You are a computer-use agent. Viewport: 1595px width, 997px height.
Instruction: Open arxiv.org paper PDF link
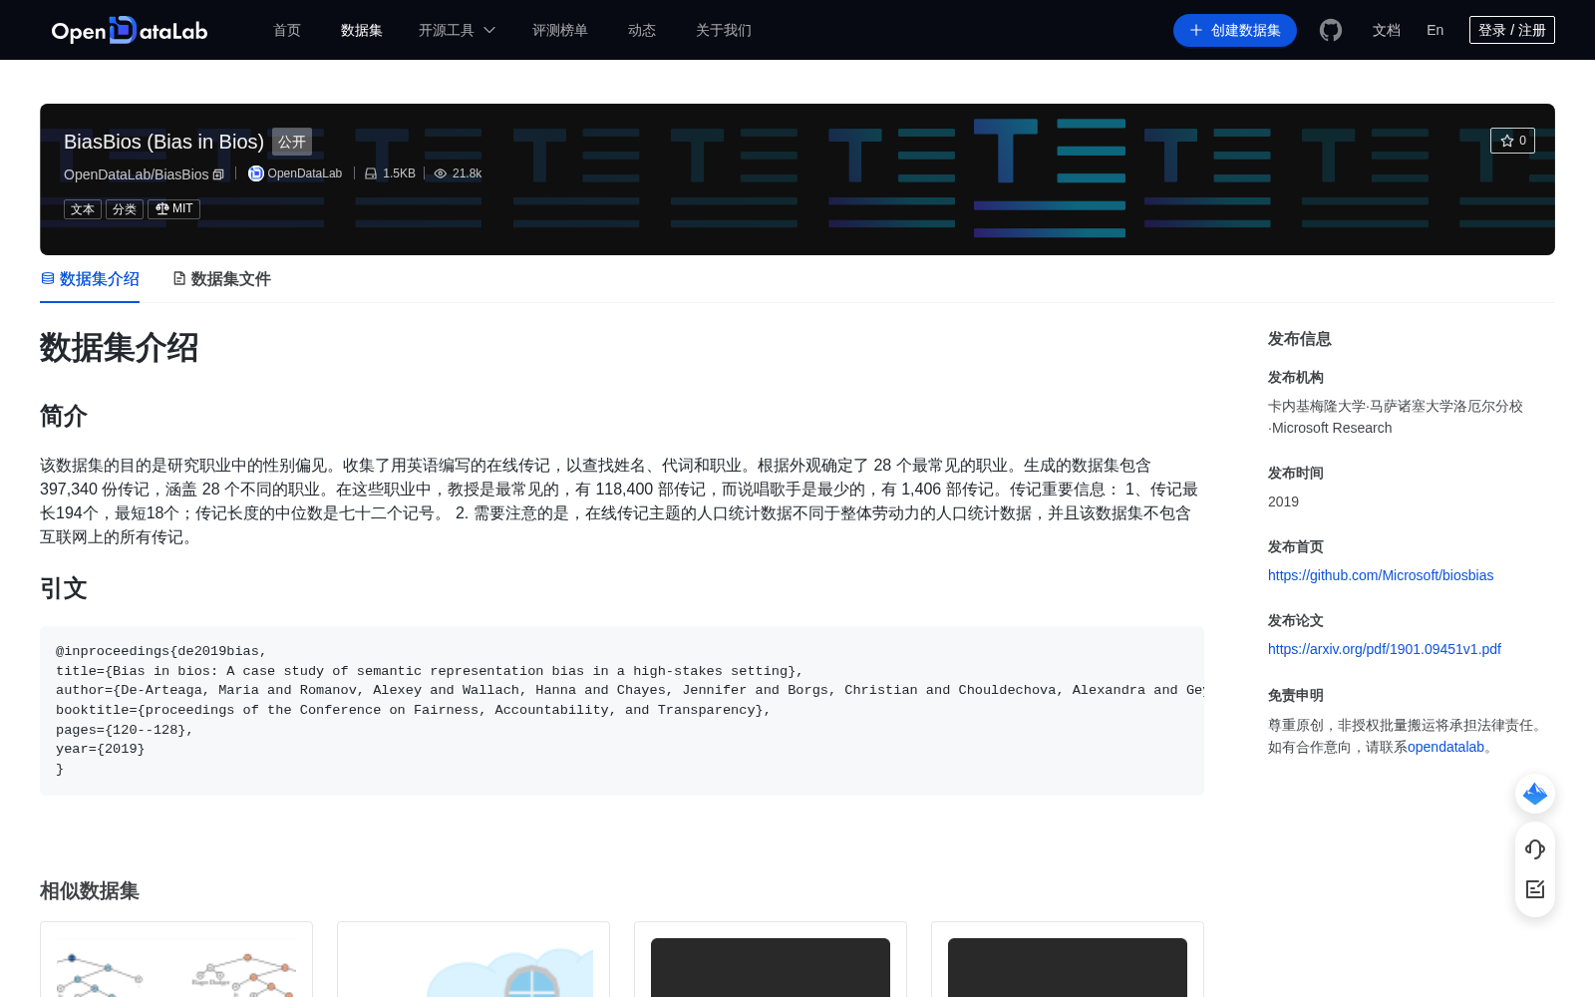pos(1385,649)
